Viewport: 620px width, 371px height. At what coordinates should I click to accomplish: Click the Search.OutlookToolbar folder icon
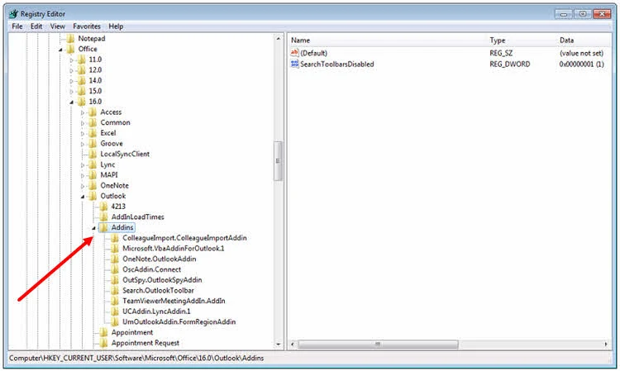(115, 290)
